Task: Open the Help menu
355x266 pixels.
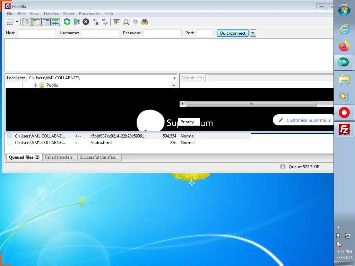Action: 109,14
